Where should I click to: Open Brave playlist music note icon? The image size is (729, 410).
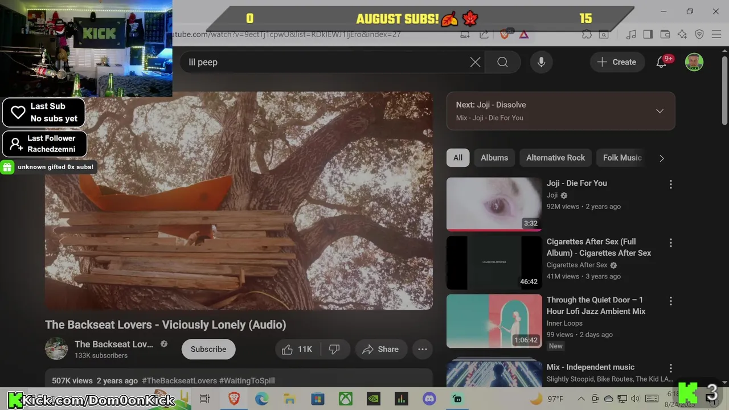(x=630, y=34)
